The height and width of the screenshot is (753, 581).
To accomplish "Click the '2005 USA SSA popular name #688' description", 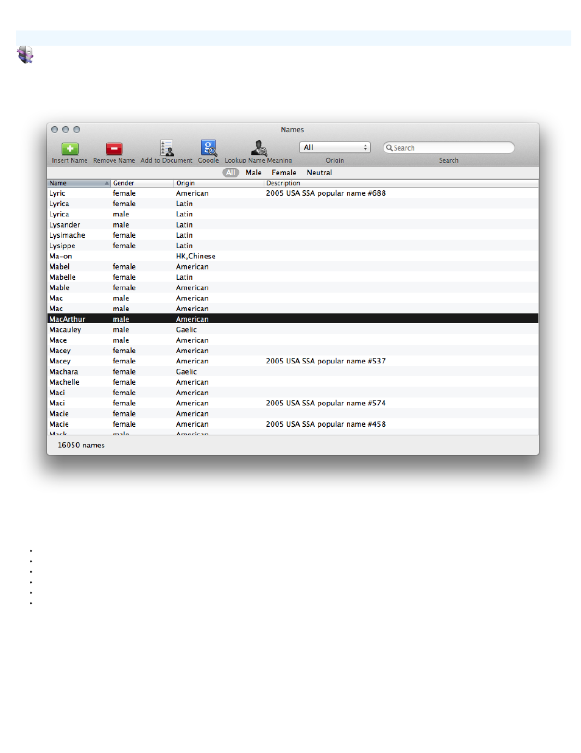I will click(x=326, y=193).
